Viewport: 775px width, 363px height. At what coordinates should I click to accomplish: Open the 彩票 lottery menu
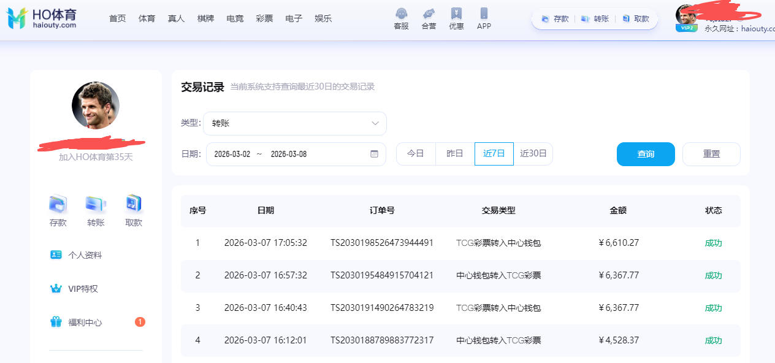(264, 18)
